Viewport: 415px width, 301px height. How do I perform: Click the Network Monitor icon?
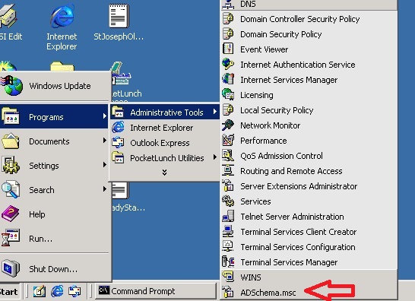(x=228, y=125)
